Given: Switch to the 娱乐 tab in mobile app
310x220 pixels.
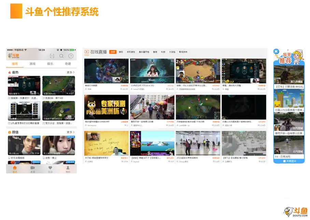Looking at the screenshot, I should point(50,64).
